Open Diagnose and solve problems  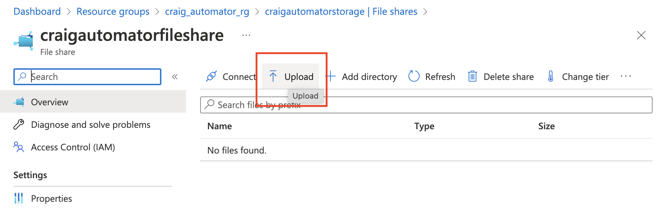[91, 125]
